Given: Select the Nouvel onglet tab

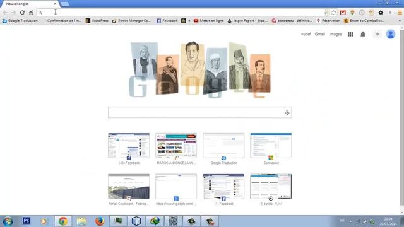Looking at the screenshot, I should pyautogui.click(x=29, y=4).
